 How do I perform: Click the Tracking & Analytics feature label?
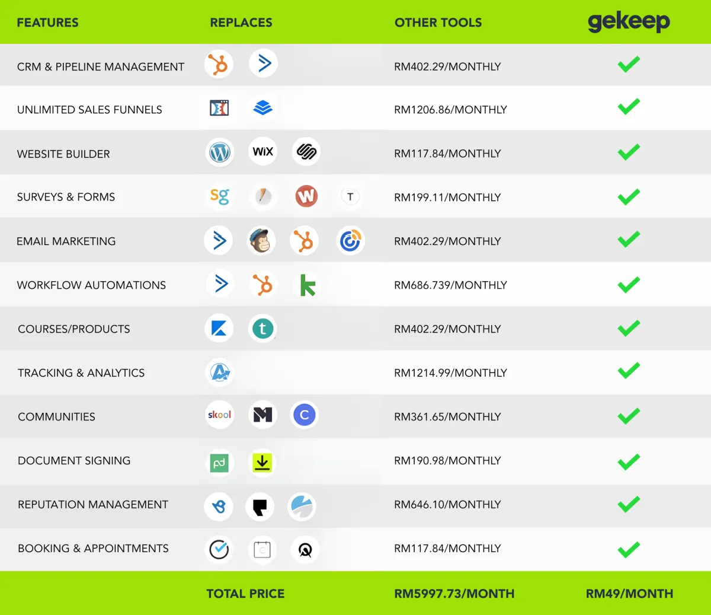click(x=81, y=373)
